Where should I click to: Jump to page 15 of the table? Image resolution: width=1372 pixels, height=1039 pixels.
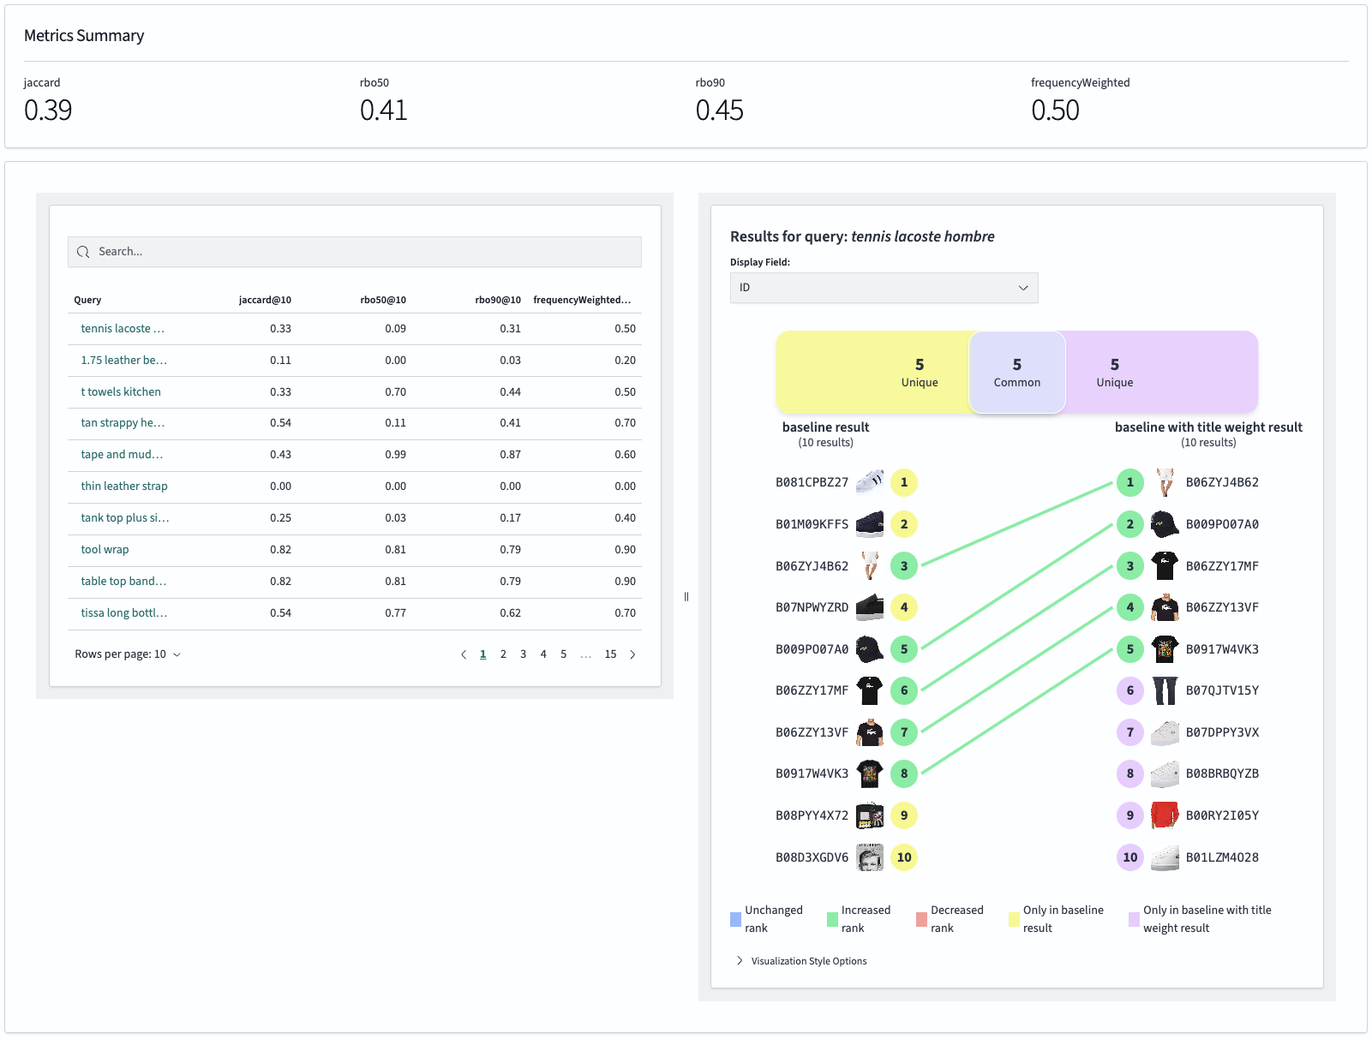pos(610,654)
